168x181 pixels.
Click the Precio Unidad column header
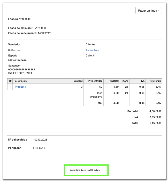pyautogui.click(x=95, y=81)
